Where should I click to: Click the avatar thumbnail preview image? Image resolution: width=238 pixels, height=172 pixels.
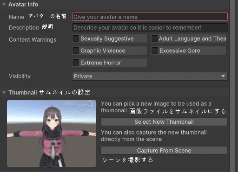52,134
